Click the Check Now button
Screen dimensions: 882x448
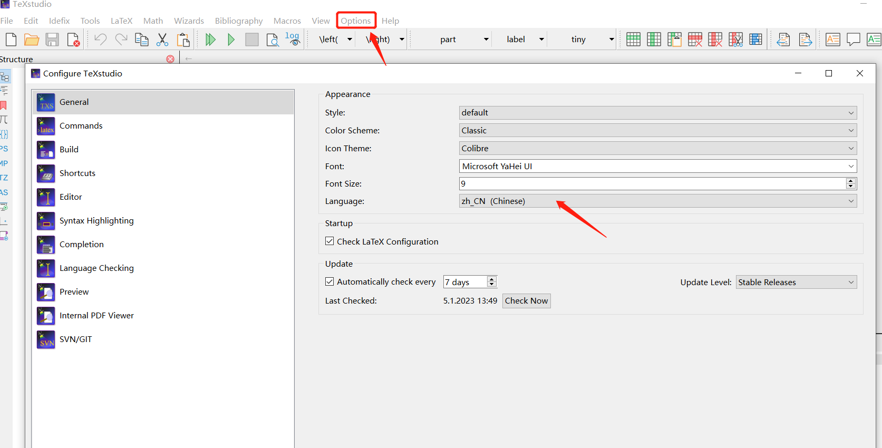(x=527, y=301)
